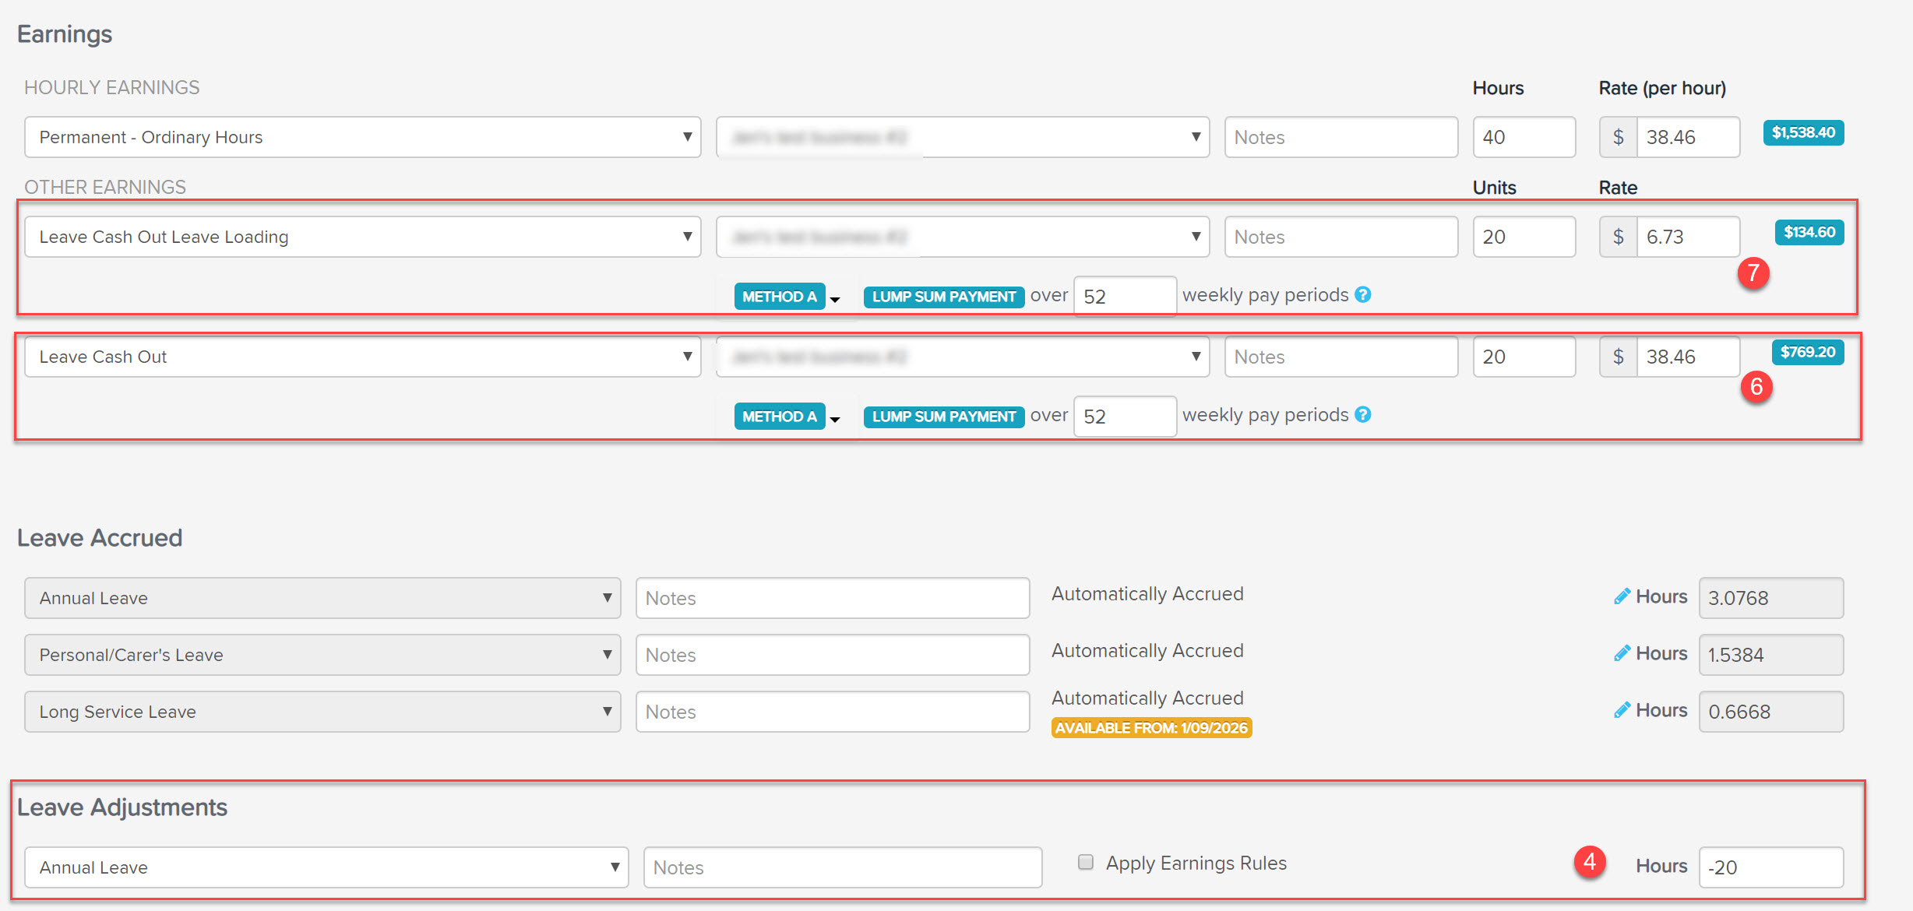
Task: Click the Annual Leave hours pencil icon
Action: point(1622,596)
